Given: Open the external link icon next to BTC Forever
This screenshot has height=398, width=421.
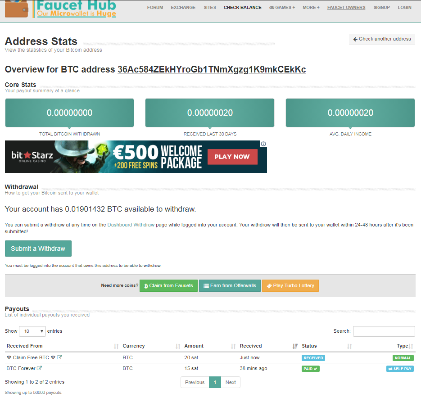Looking at the screenshot, I should click(x=39, y=368).
